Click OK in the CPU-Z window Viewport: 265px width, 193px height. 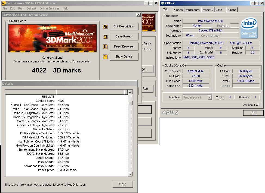pos(253,113)
